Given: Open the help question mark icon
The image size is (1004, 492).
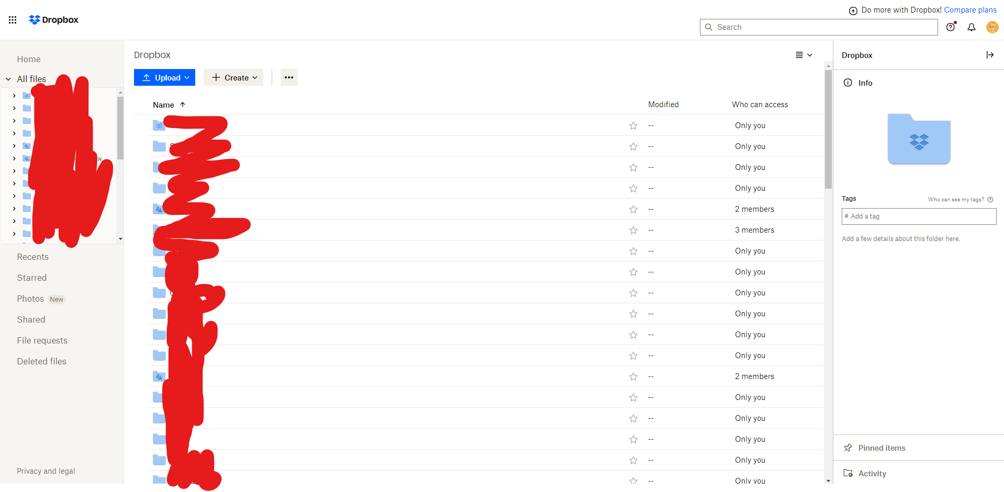Looking at the screenshot, I should pos(951,27).
